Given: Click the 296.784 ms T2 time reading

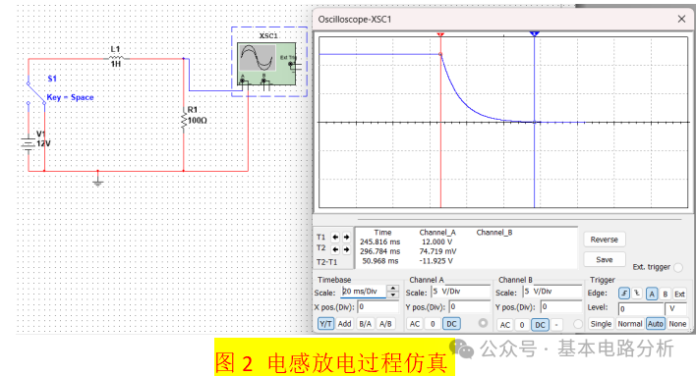Looking at the screenshot, I should tap(380, 251).
